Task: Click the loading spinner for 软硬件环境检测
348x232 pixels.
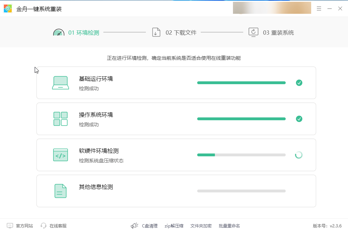Action: coord(299,155)
